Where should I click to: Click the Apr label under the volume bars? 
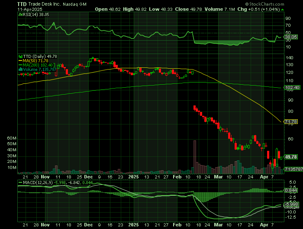[264, 177]
